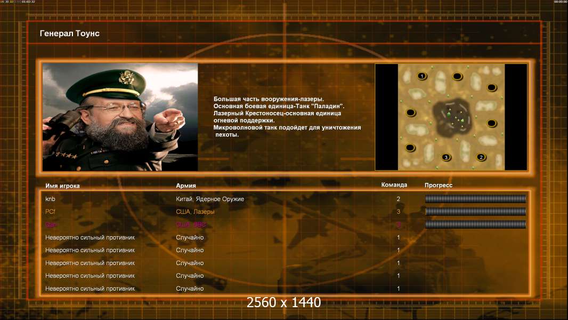Click the 2560 x 1440 resolution text
The image size is (568, 320).
(283, 302)
